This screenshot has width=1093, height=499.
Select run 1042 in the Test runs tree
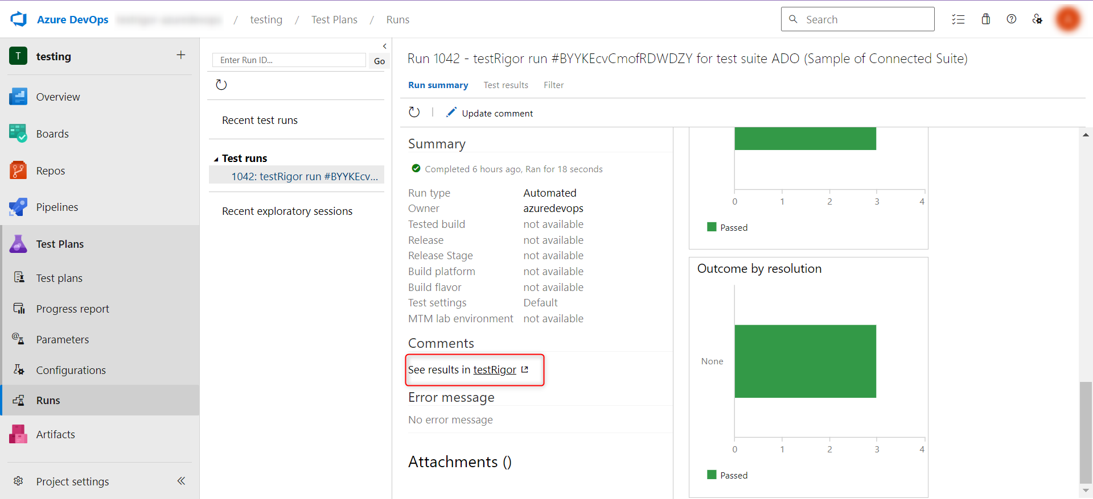pos(304,177)
